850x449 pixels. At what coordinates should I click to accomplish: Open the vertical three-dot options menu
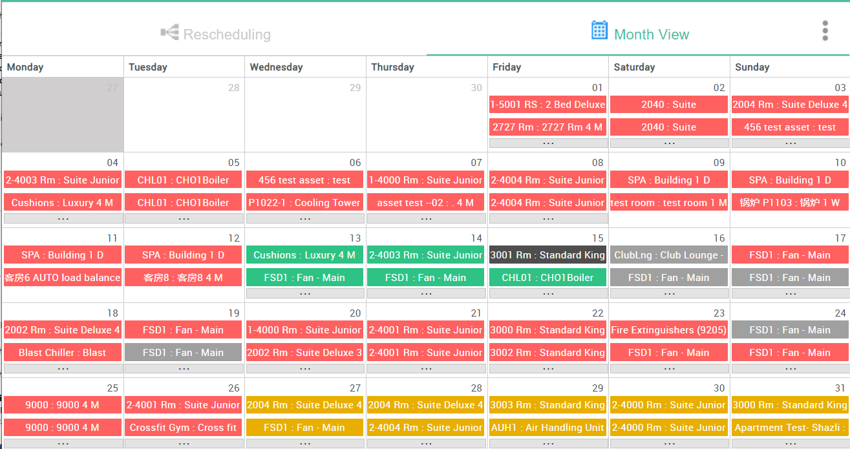[825, 30]
